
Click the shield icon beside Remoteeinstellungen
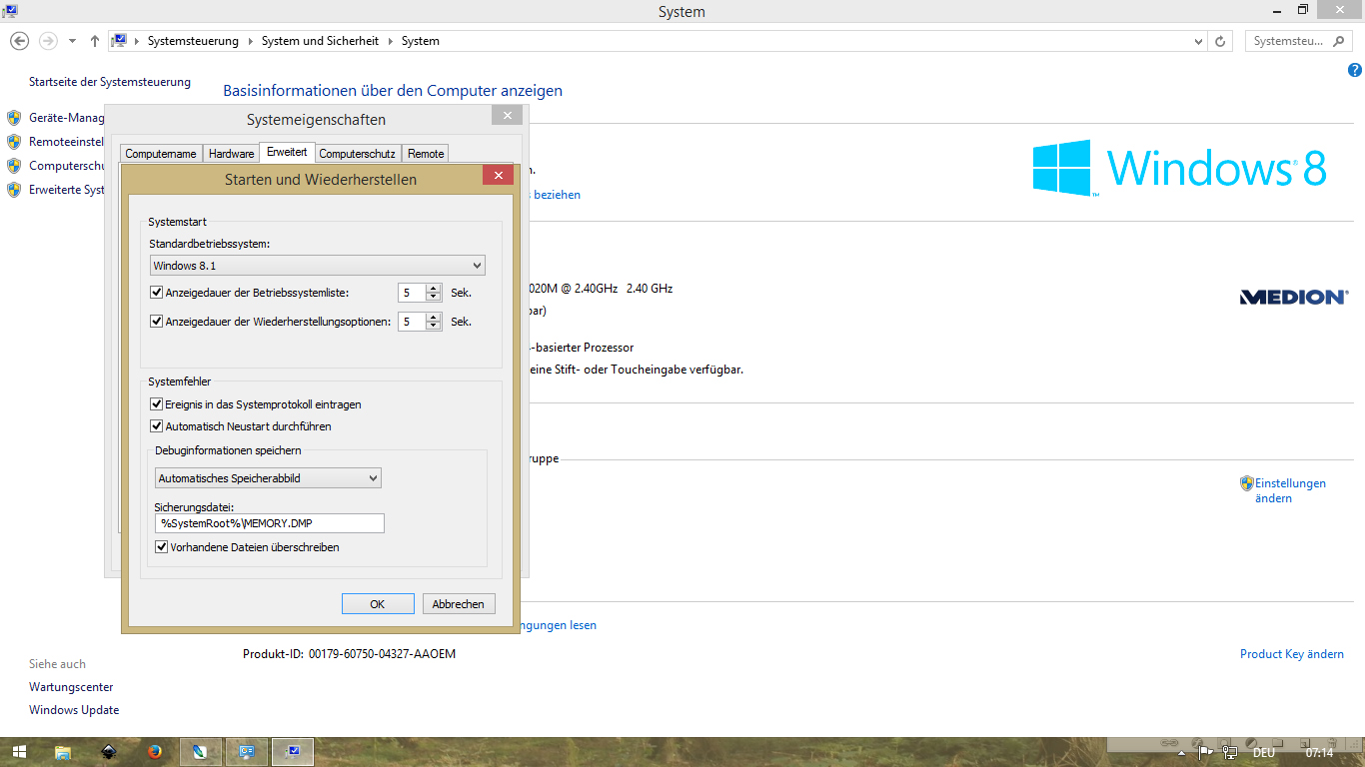point(14,142)
